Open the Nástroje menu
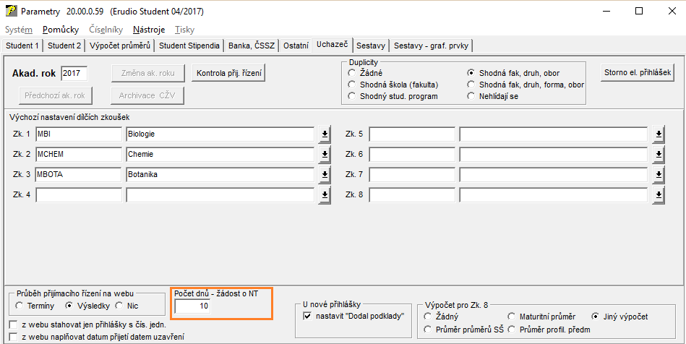This screenshot has height=344, width=686. [149, 30]
